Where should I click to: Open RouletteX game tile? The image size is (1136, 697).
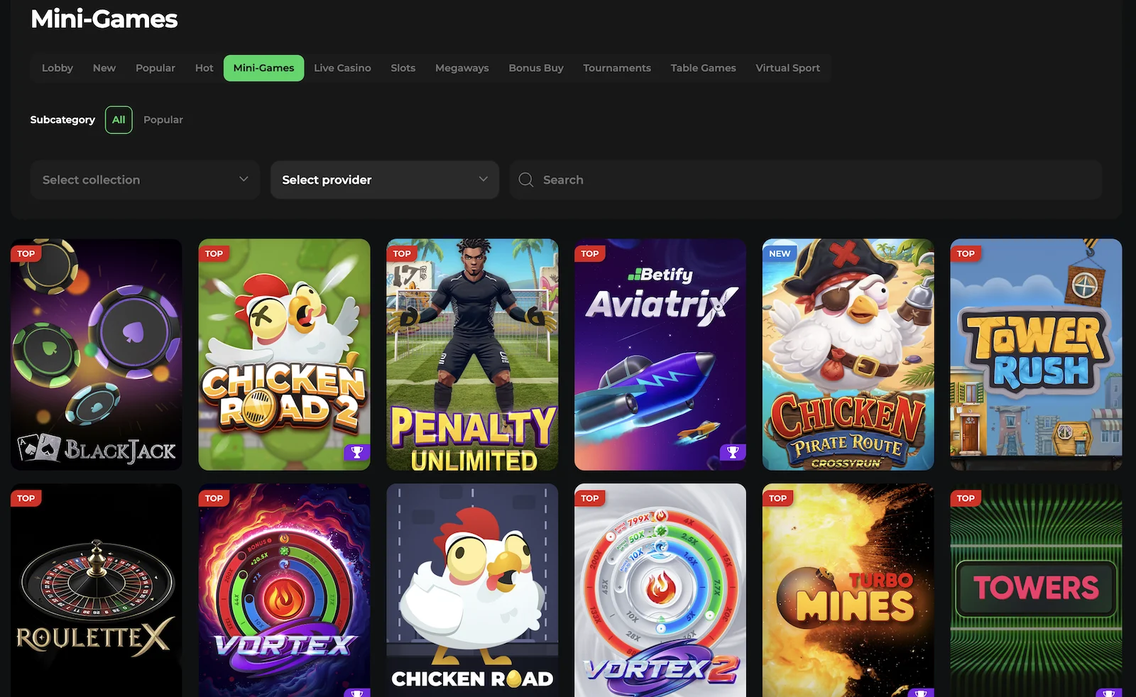pos(97,591)
